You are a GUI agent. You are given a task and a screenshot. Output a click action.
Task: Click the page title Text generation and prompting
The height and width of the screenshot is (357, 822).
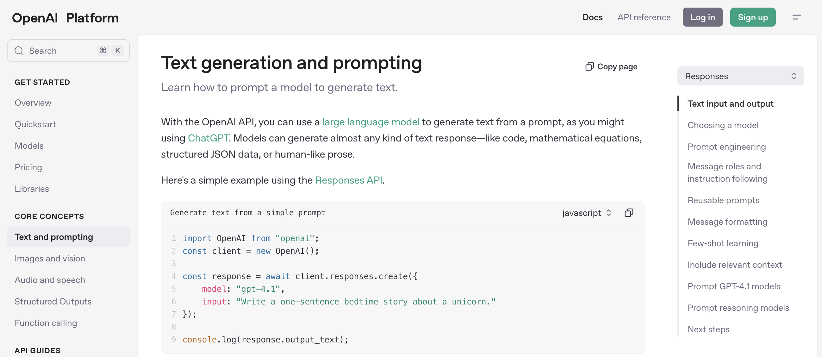coord(291,63)
